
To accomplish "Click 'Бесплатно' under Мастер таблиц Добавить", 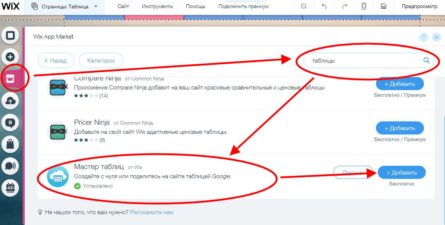I will point(402,184).
